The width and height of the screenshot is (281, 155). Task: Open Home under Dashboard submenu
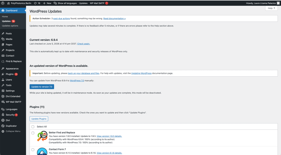5,17
